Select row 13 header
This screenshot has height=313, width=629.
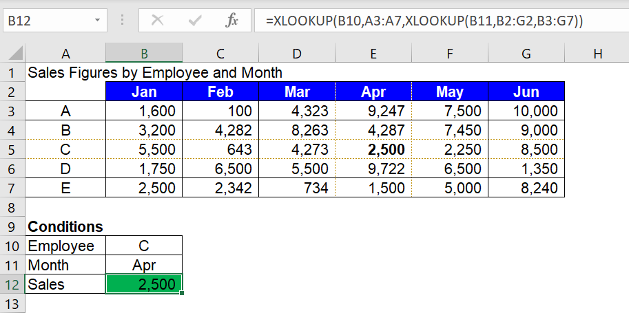(x=12, y=304)
